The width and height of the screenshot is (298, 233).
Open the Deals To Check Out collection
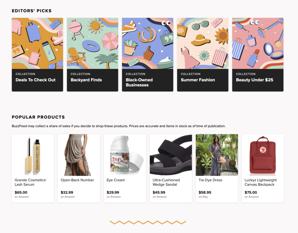tap(37, 54)
